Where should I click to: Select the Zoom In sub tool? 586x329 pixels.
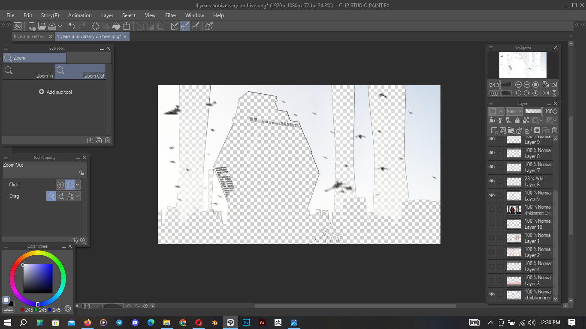pyautogui.click(x=28, y=72)
